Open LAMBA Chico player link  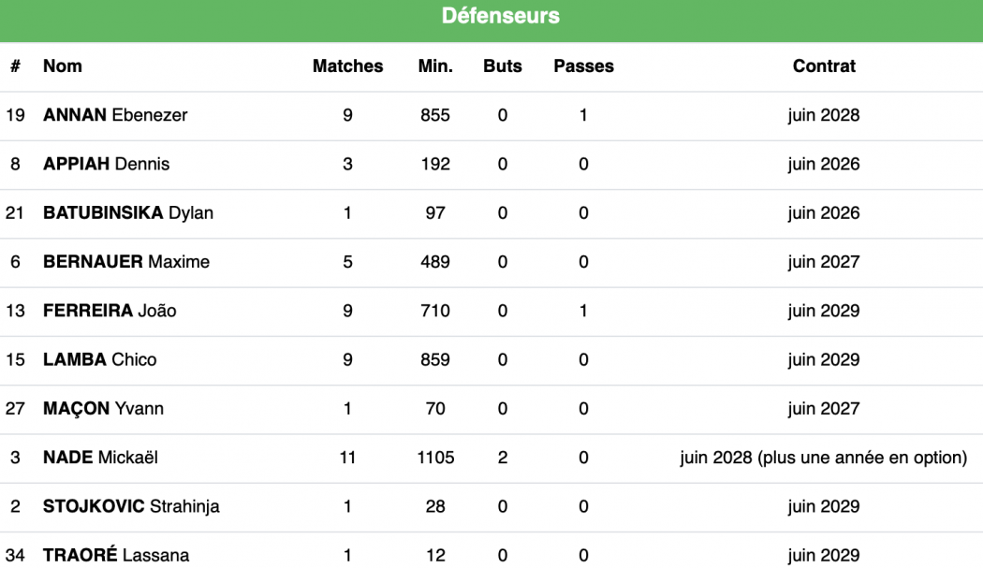click(100, 359)
